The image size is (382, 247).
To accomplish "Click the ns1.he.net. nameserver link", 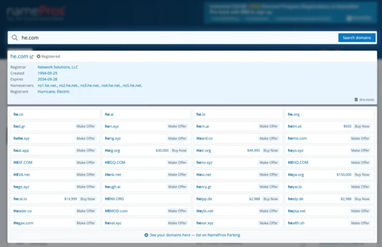I will tap(47, 85).
